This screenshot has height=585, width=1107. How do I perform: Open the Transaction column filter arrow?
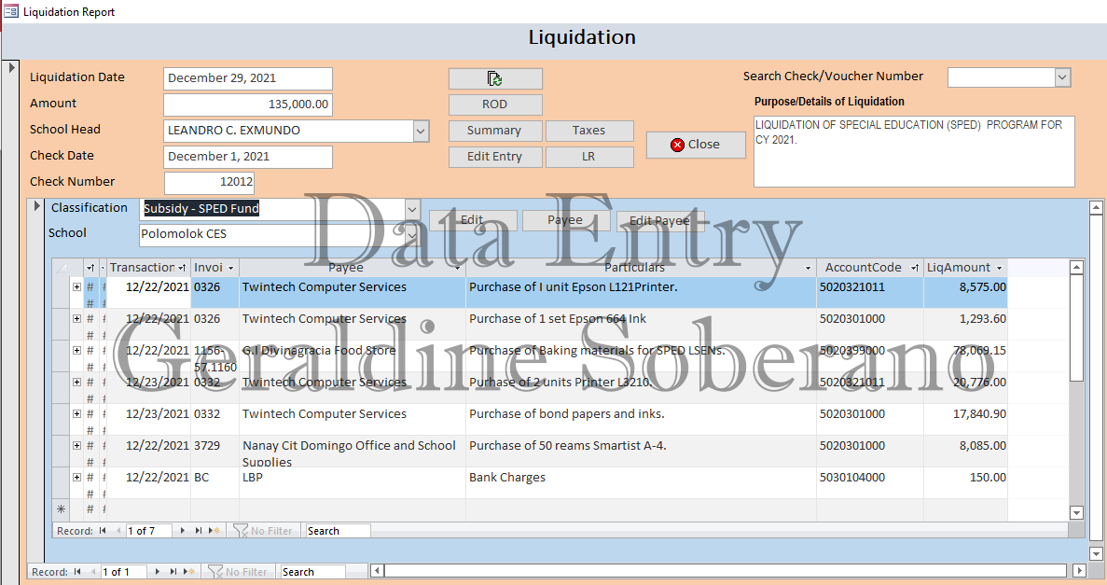click(x=182, y=268)
